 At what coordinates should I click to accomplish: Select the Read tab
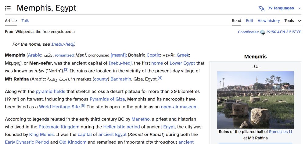236,21
